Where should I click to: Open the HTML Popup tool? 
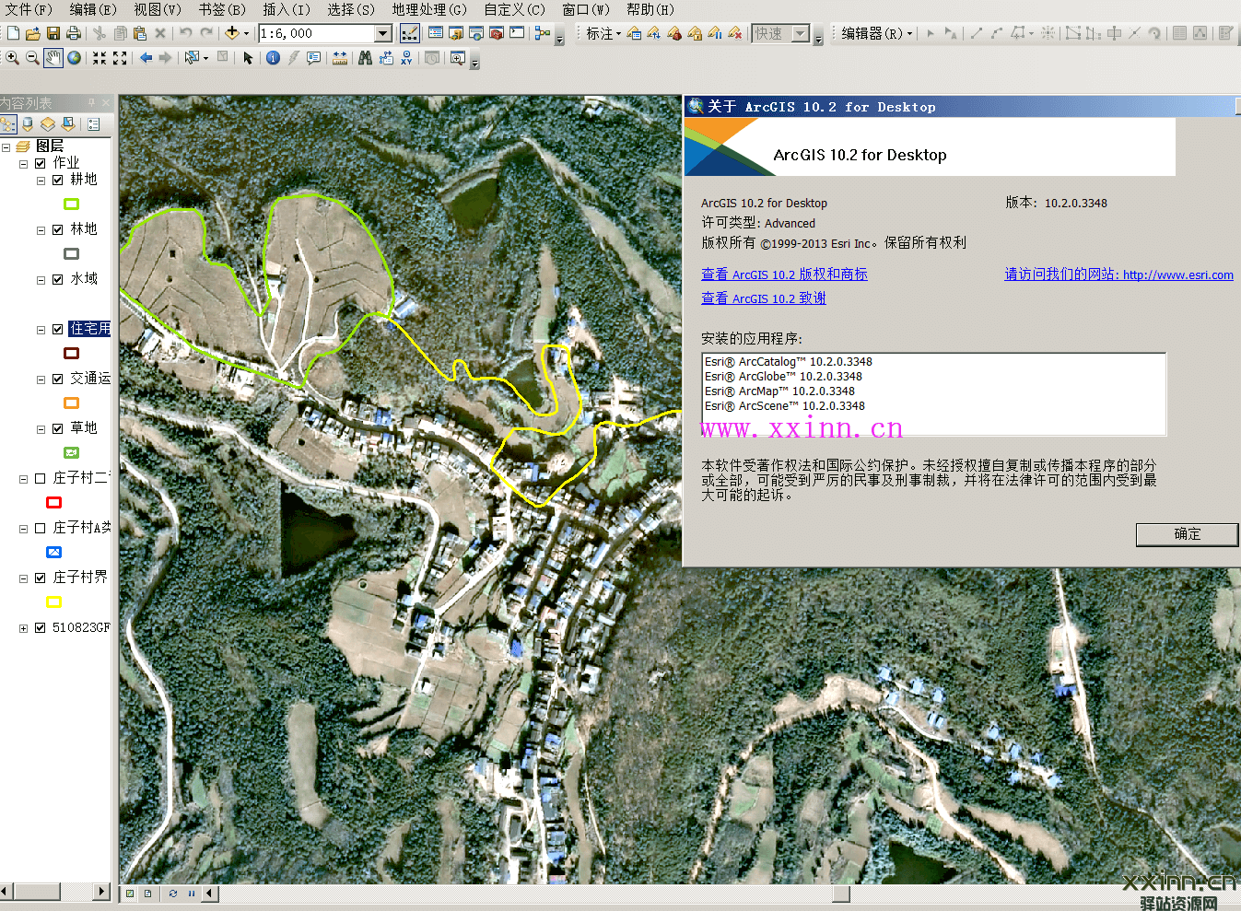point(314,58)
